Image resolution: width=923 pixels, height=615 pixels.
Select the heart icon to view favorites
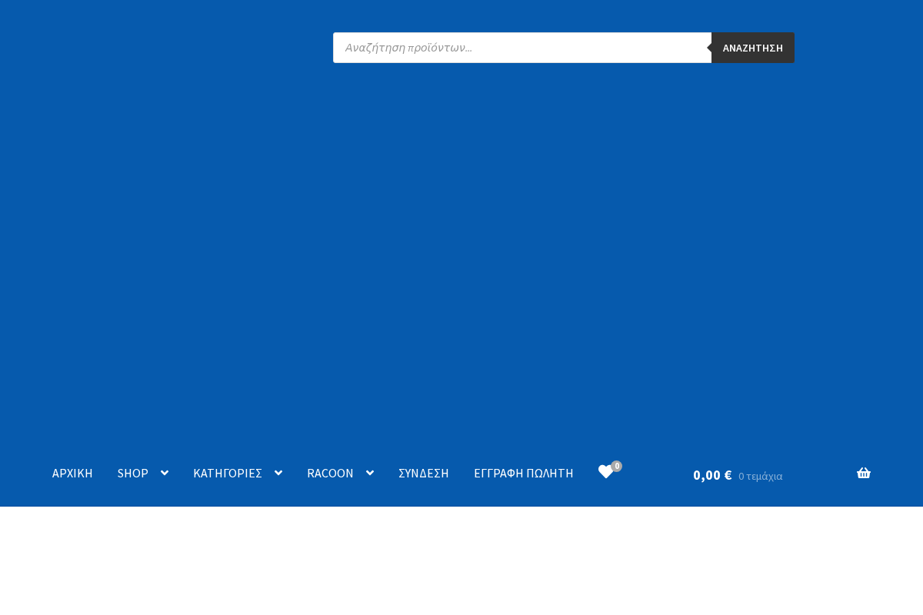pos(605,472)
